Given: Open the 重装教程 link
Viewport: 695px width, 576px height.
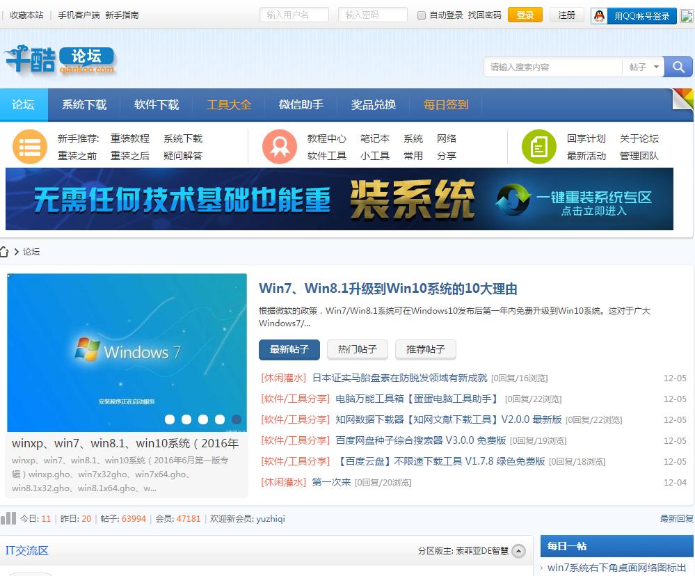Looking at the screenshot, I should tap(130, 138).
